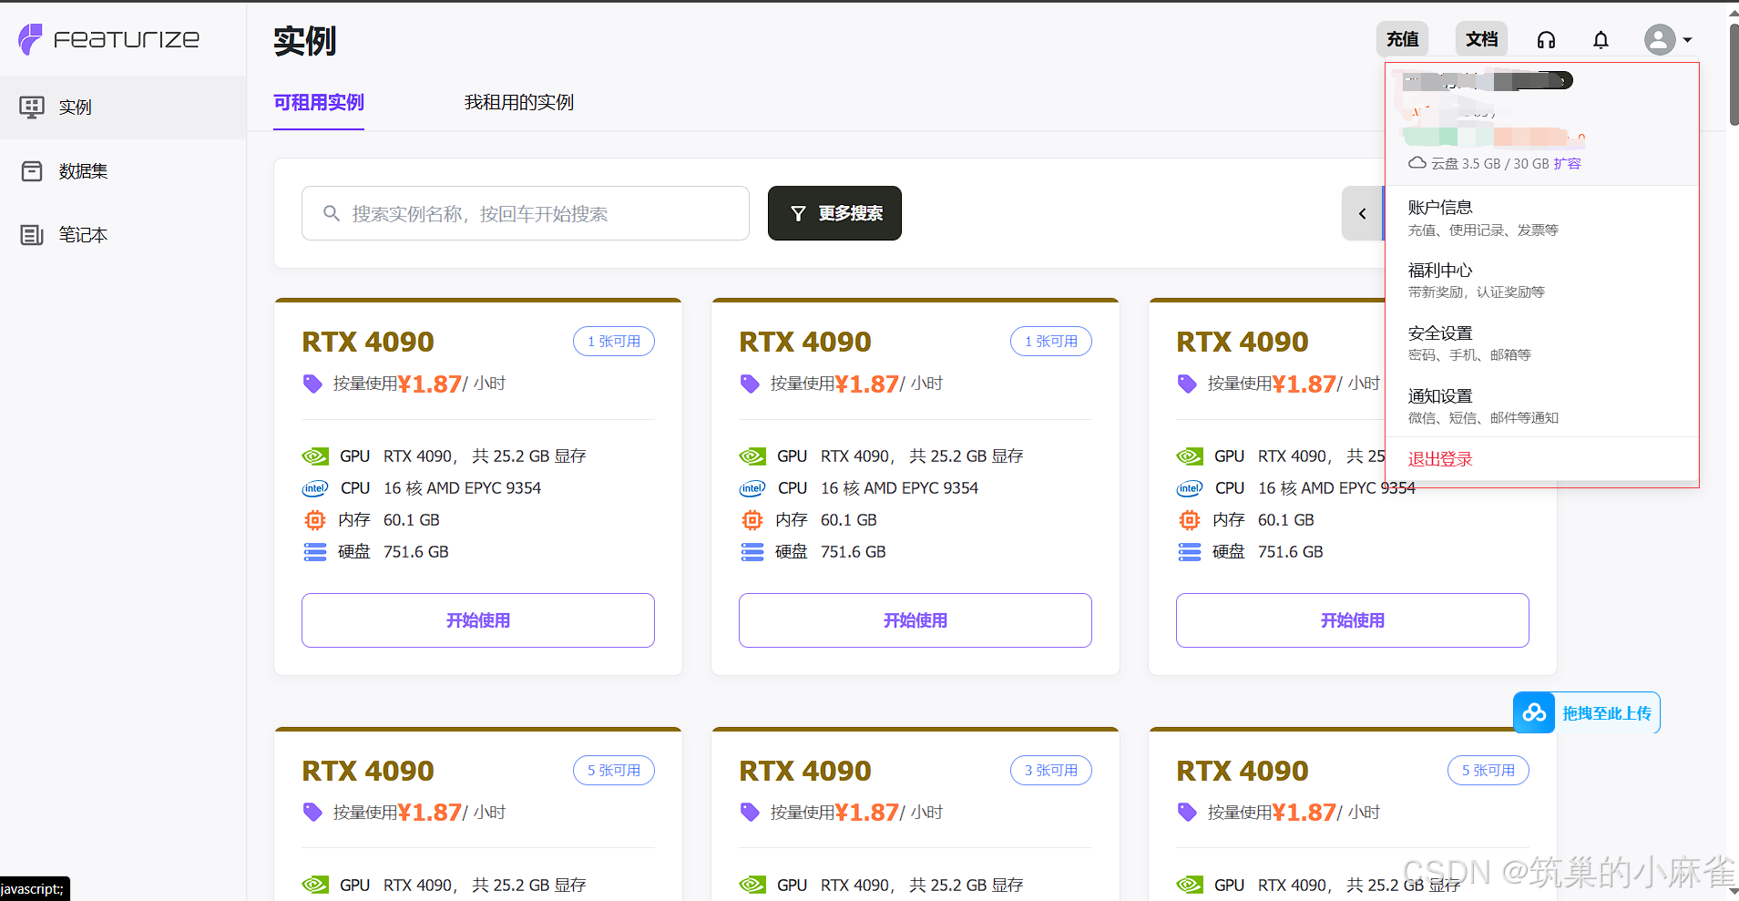The height and width of the screenshot is (901, 1739).
Task: Select the 实例 sidebar icon
Action: click(x=31, y=107)
